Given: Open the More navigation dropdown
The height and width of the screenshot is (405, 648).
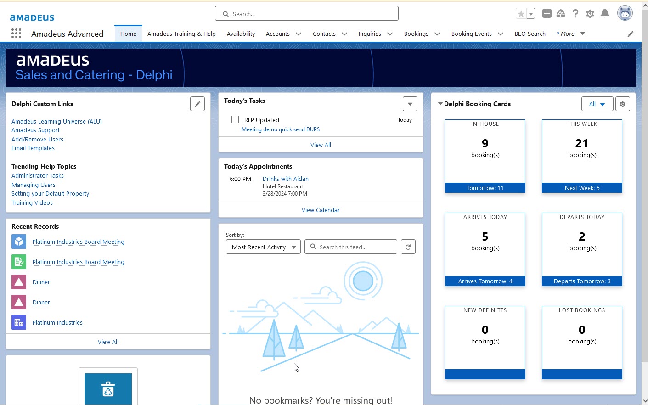Looking at the screenshot, I should (x=571, y=34).
